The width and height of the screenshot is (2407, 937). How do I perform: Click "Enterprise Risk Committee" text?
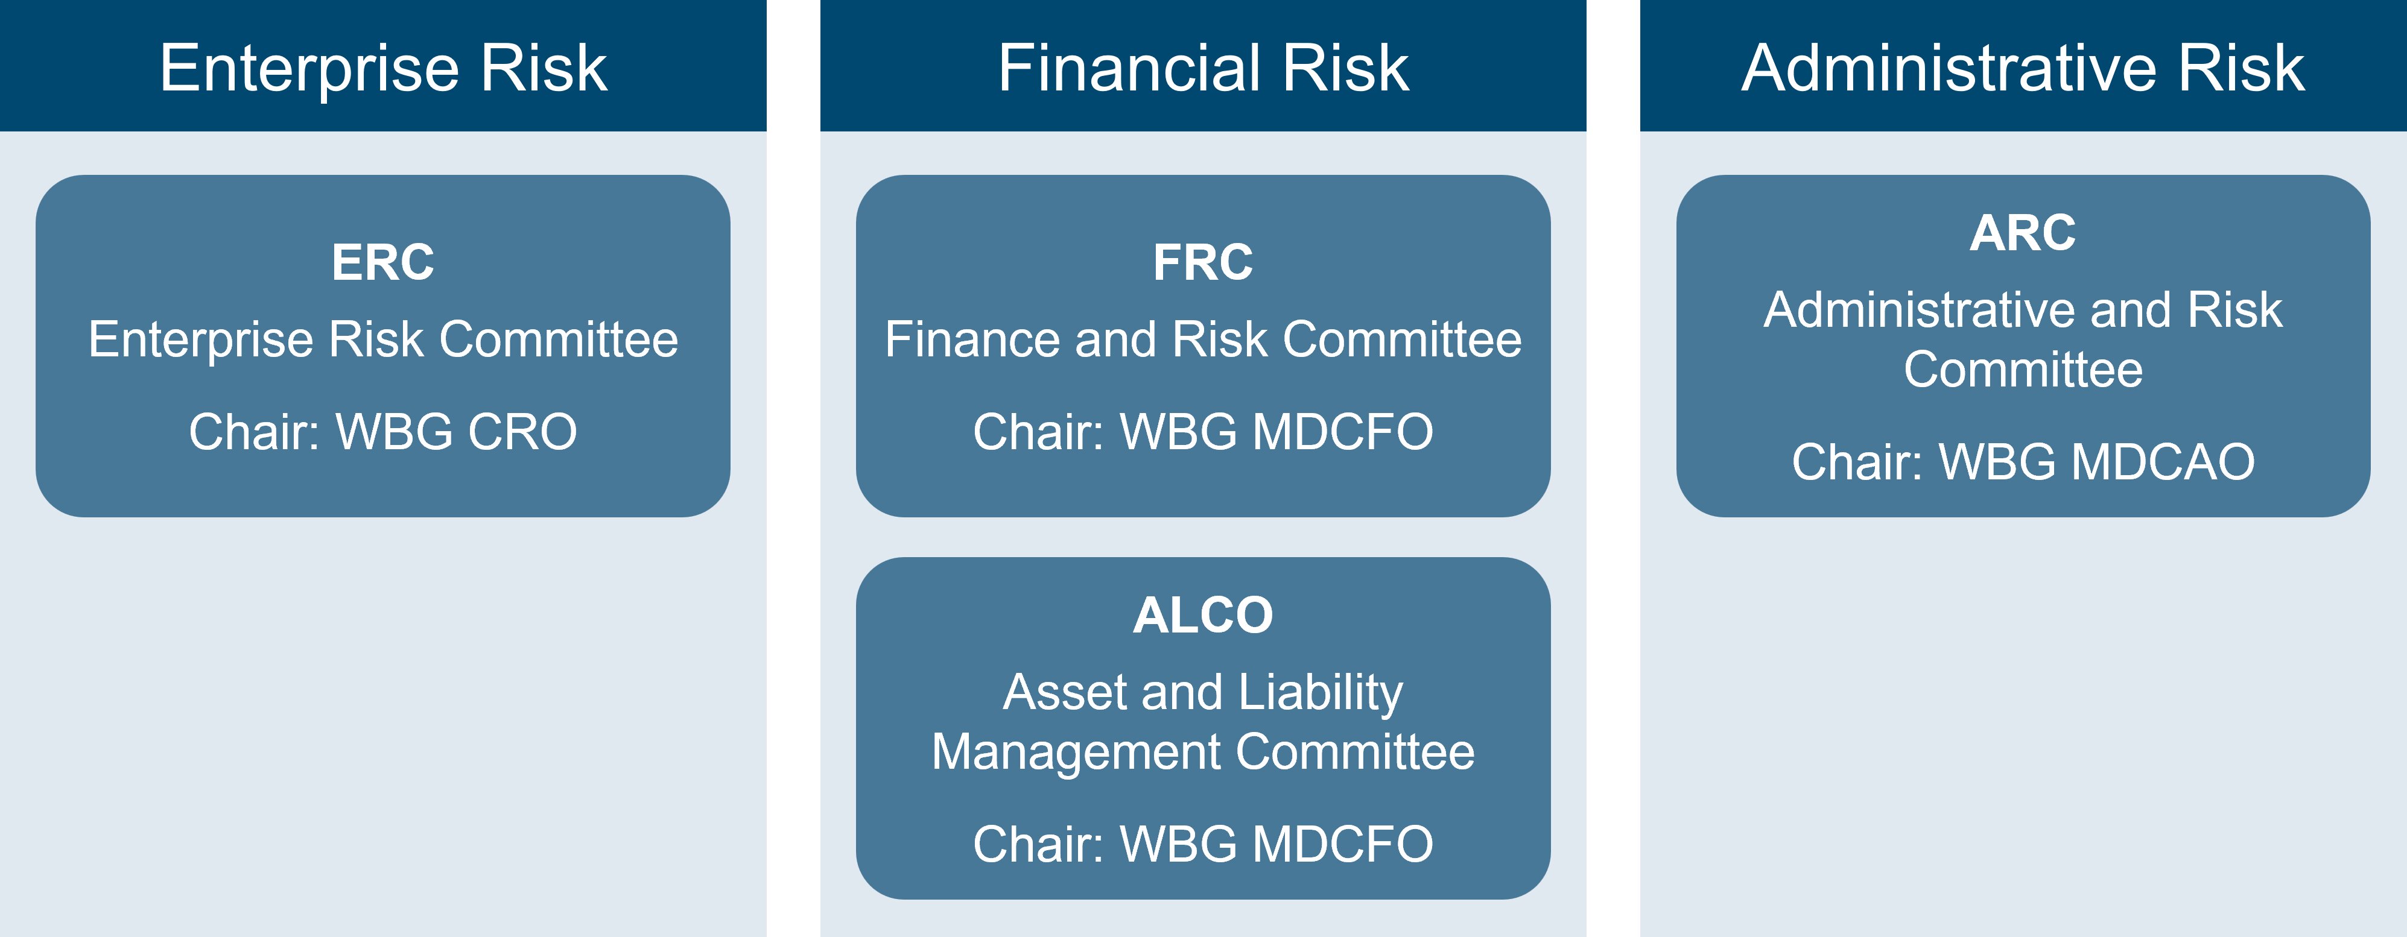point(383,339)
